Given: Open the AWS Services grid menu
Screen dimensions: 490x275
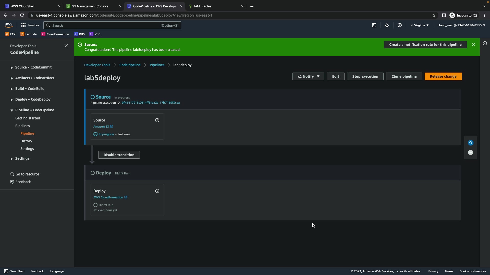Looking at the screenshot, I should [x=30, y=25].
